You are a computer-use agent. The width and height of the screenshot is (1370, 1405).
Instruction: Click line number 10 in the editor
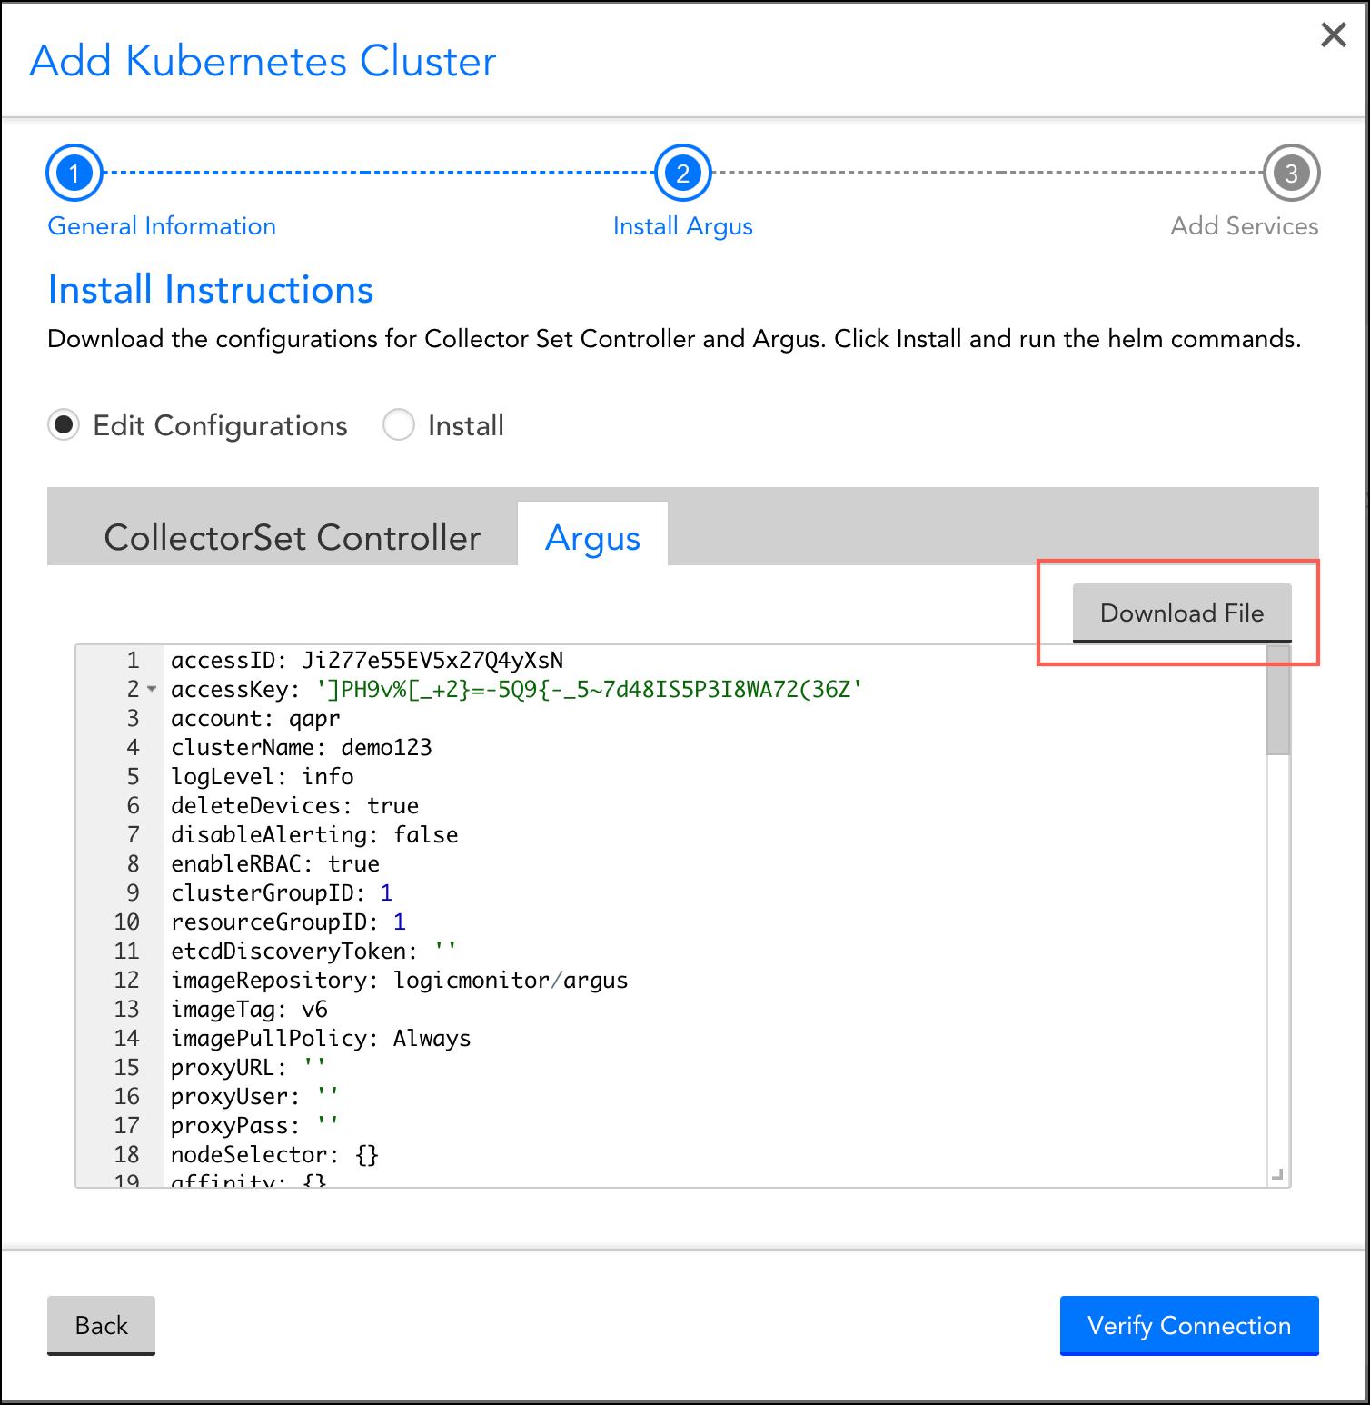pyautogui.click(x=126, y=922)
